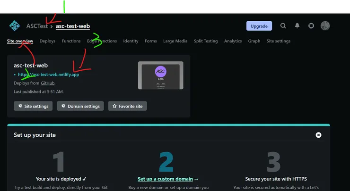Select the Site overview tab
This screenshot has height=191, width=350.
pyautogui.click(x=20, y=41)
